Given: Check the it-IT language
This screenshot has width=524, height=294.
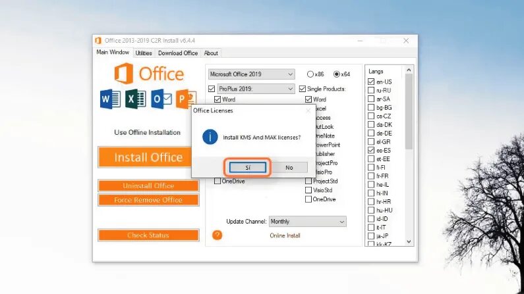Looking at the screenshot, I should click(x=371, y=228).
